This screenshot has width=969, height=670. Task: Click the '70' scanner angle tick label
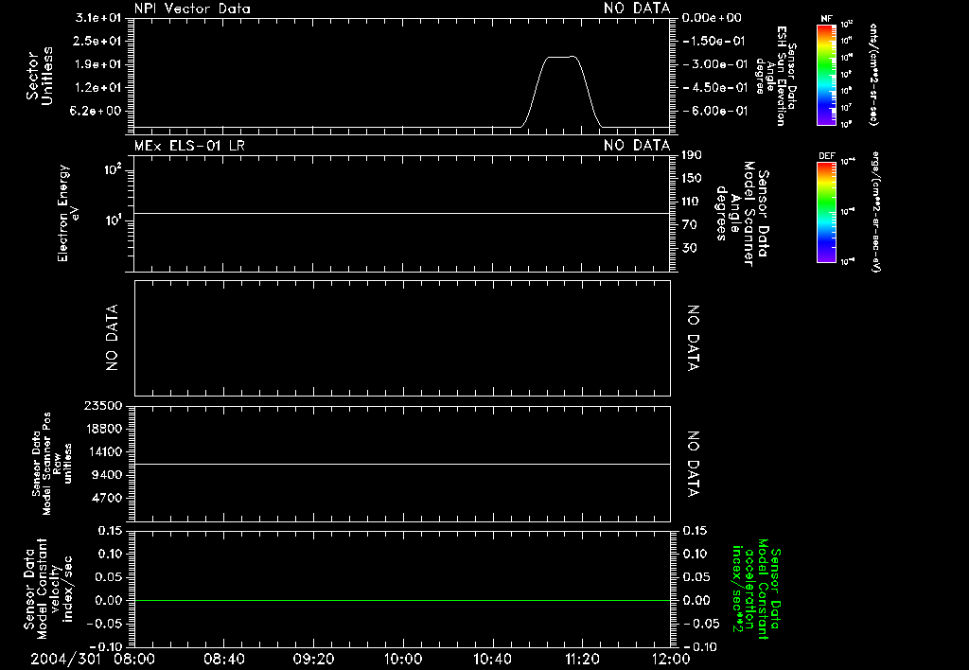[689, 224]
